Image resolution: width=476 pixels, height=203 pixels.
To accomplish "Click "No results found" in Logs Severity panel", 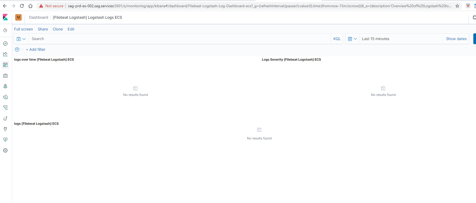I will click(x=383, y=95).
